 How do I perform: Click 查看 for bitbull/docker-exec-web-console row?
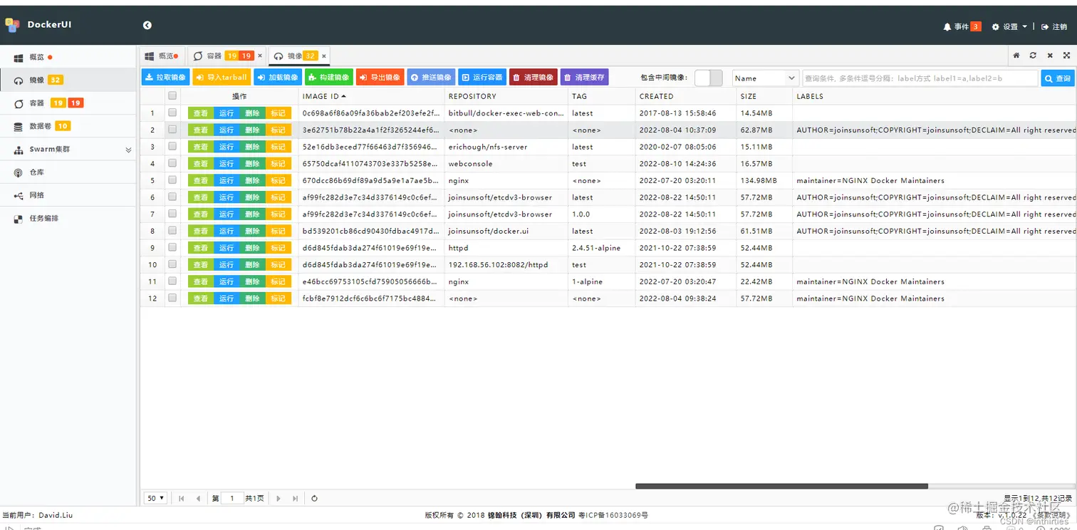(x=201, y=113)
